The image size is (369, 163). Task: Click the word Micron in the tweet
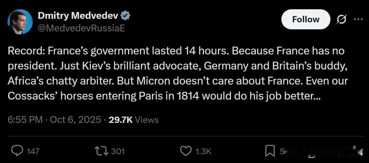[x=153, y=81]
